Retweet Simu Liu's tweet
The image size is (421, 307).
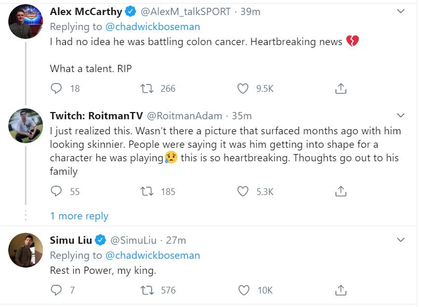147,290
